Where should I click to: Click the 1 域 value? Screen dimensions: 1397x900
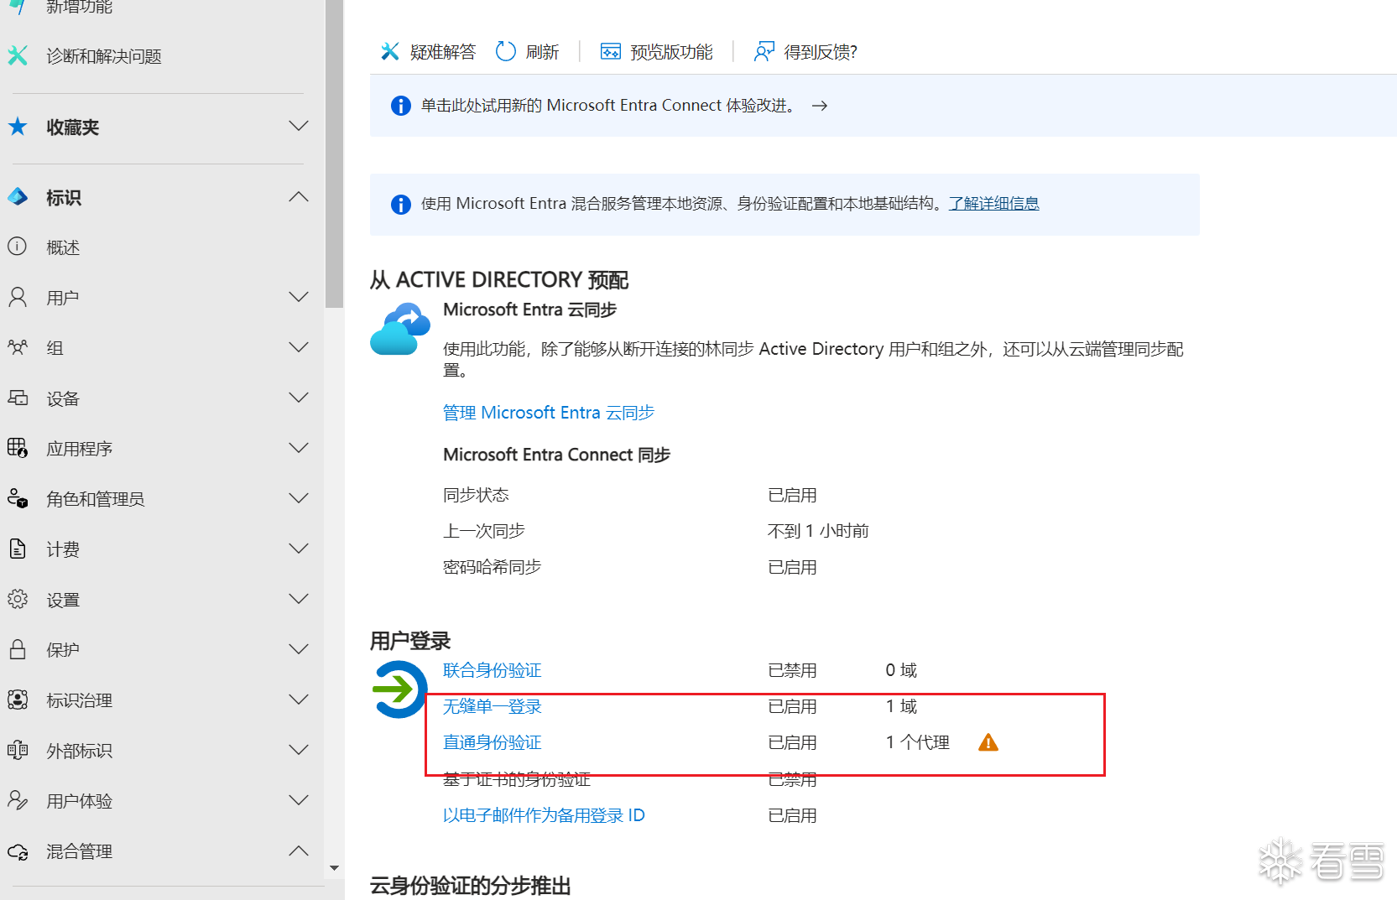coord(902,706)
